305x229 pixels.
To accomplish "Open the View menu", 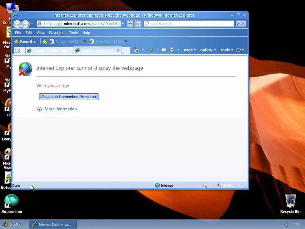I will click(x=41, y=33).
